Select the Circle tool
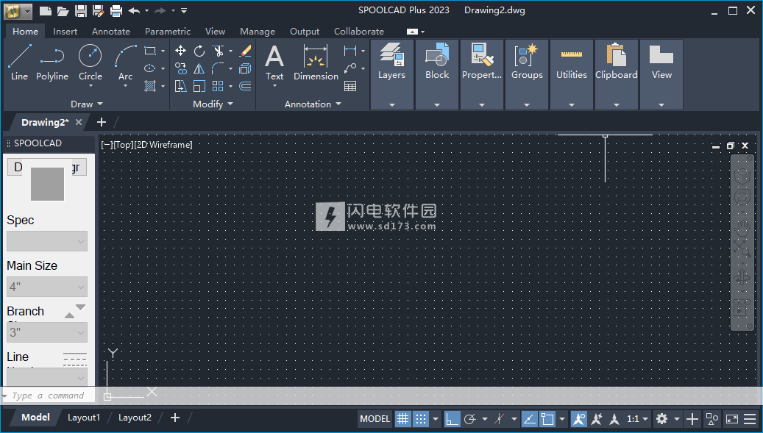 click(90, 62)
